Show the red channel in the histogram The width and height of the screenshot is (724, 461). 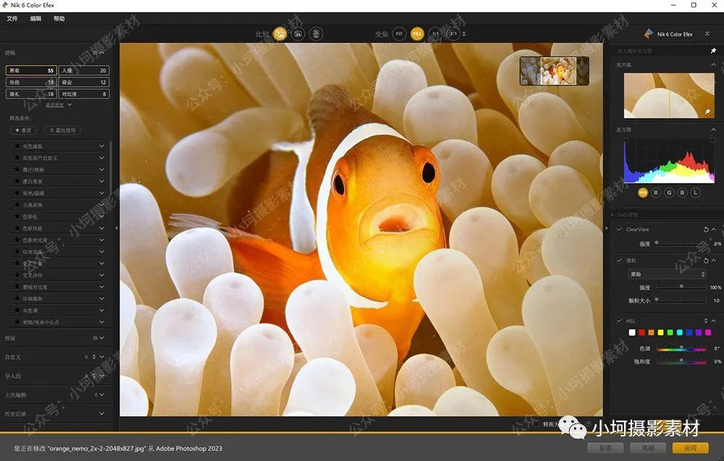point(655,192)
